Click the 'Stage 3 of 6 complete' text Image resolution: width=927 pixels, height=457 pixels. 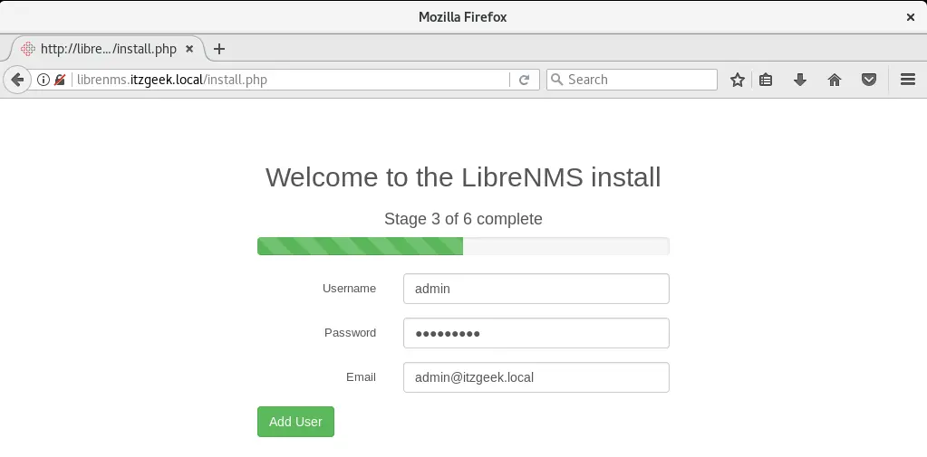[463, 219]
